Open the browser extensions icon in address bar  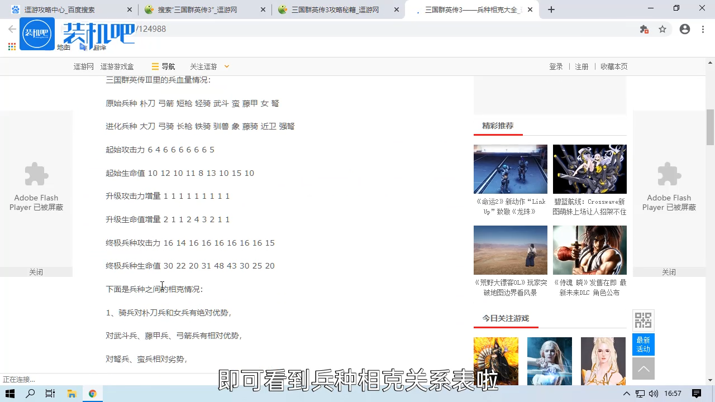(643, 29)
